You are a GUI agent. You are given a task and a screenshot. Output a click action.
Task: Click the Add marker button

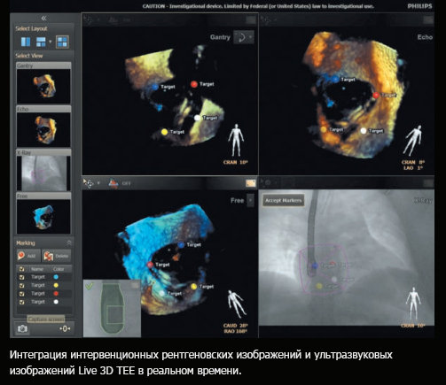coord(28,256)
